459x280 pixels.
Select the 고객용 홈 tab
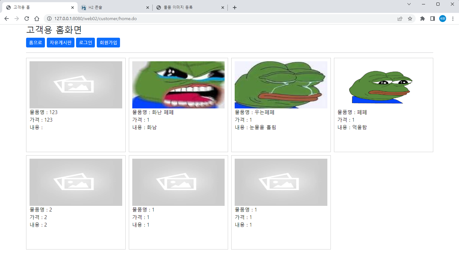point(40,8)
